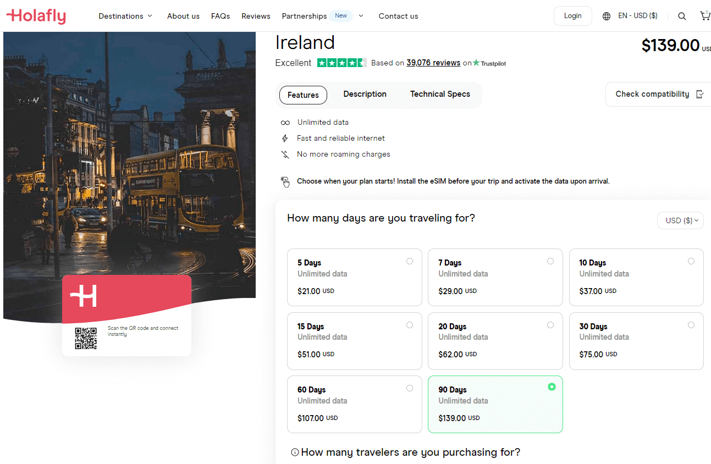
Task: Click 'How many days are you traveling for?' heading
Action: coord(381,218)
